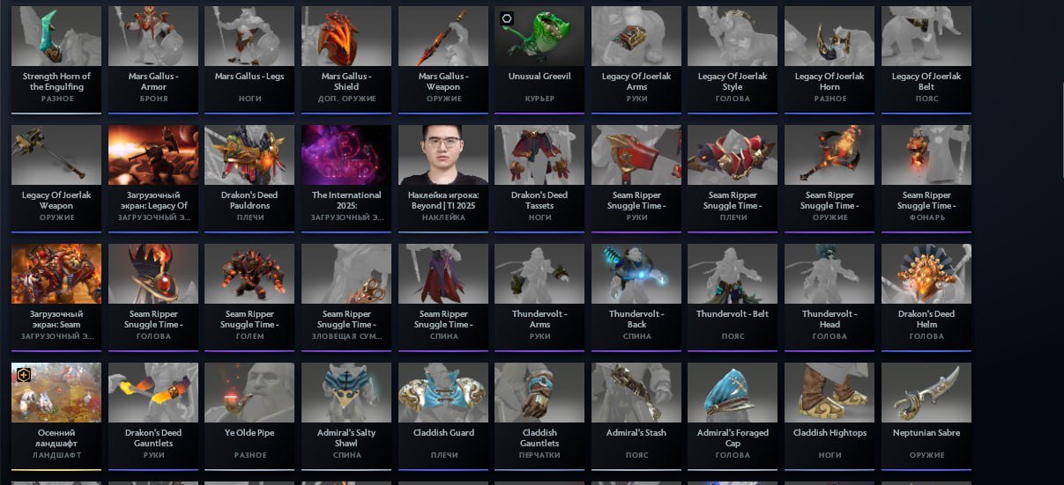Open the Drakon's Deed Helm item
Viewport: 1064px width, 485px height.
tap(926, 297)
